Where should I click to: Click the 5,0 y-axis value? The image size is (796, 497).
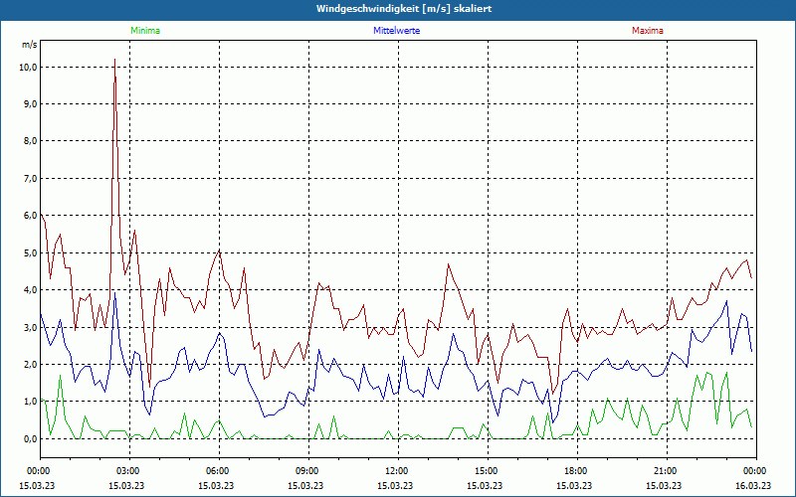30,252
